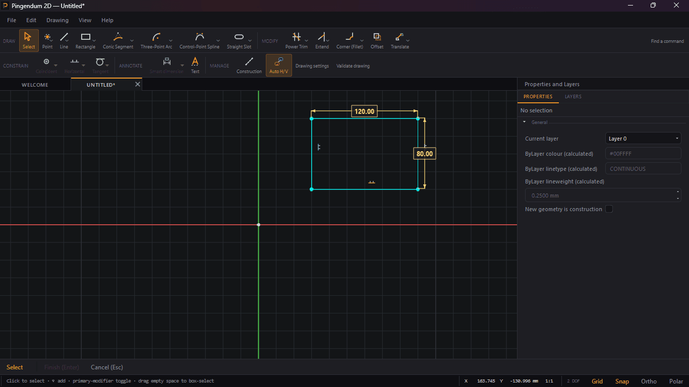Expand Control-Point Spline dropdown arrow
The image size is (689, 387).
click(218, 40)
